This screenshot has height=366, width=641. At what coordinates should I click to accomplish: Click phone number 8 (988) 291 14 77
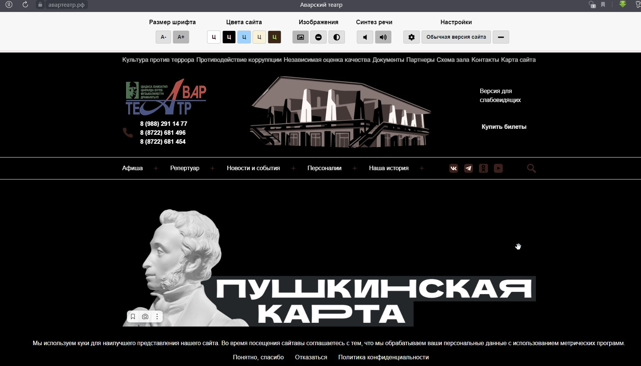(164, 124)
